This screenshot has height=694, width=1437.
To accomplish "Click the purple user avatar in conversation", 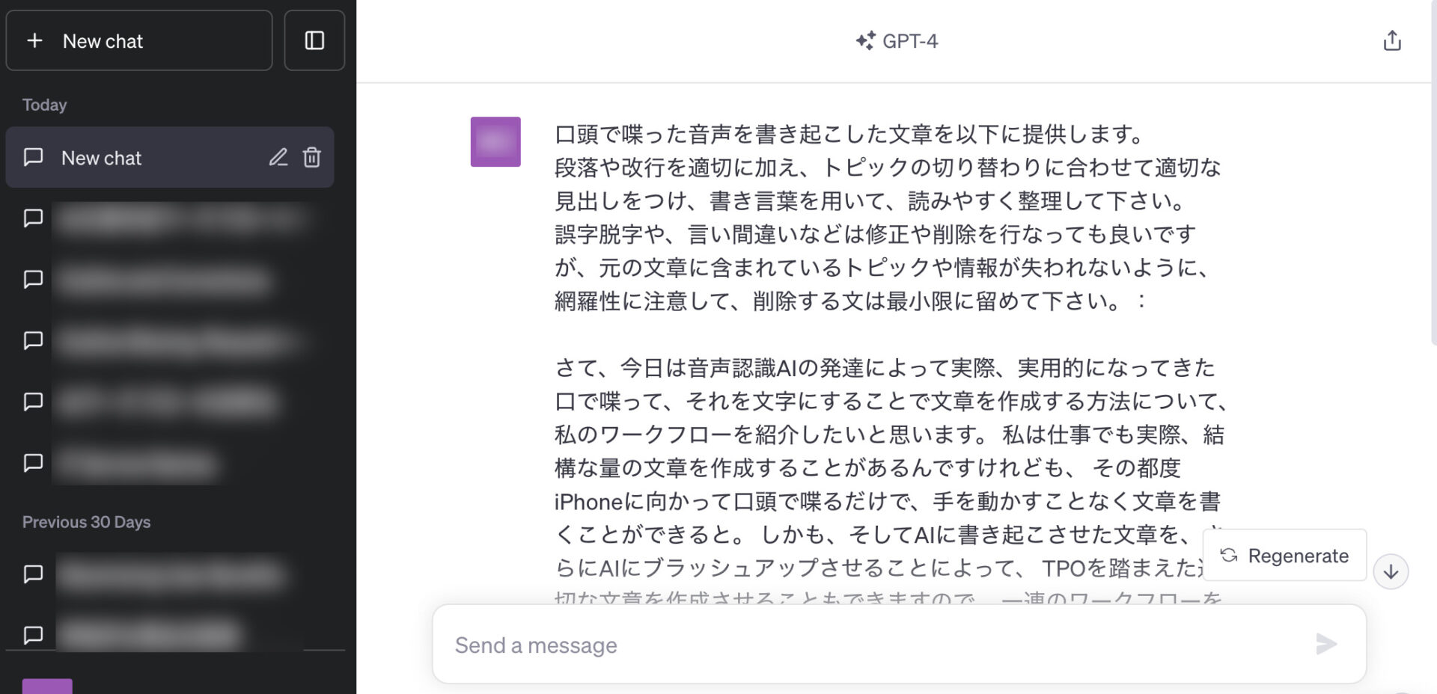I will (x=495, y=141).
